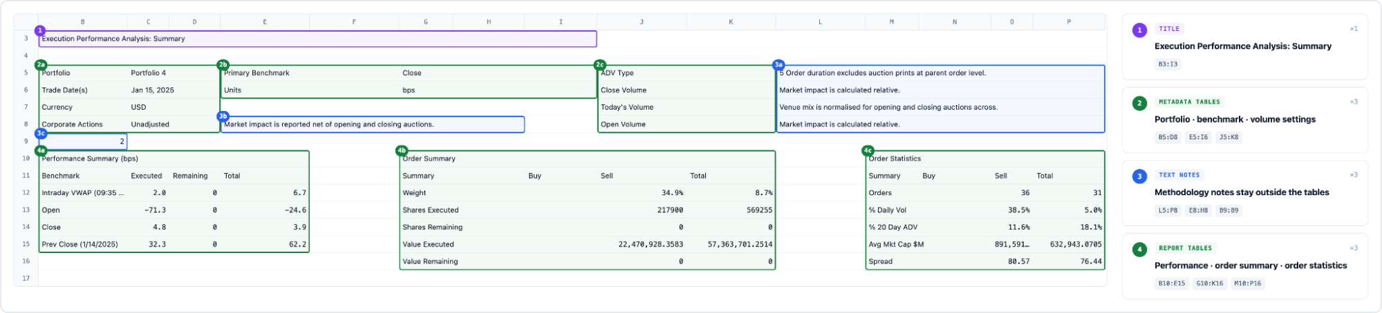Click the "Value Executed" row label

pyautogui.click(x=463, y=245)
